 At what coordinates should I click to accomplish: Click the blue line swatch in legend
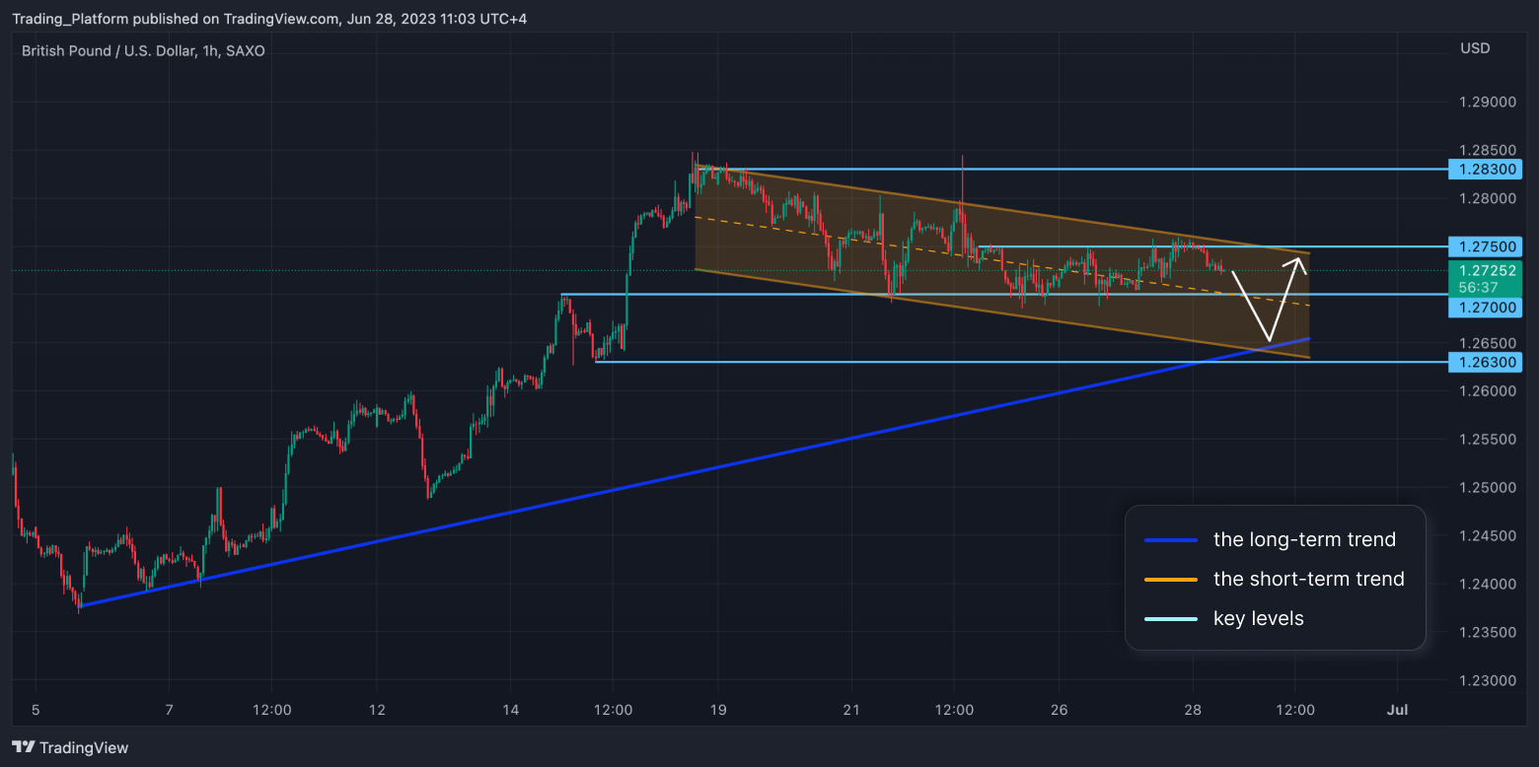(x=1171, y=540)
